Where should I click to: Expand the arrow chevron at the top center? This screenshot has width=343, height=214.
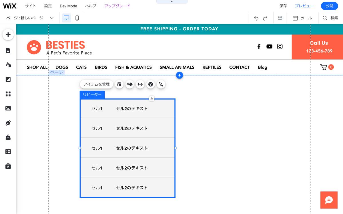tap(172, 1)
